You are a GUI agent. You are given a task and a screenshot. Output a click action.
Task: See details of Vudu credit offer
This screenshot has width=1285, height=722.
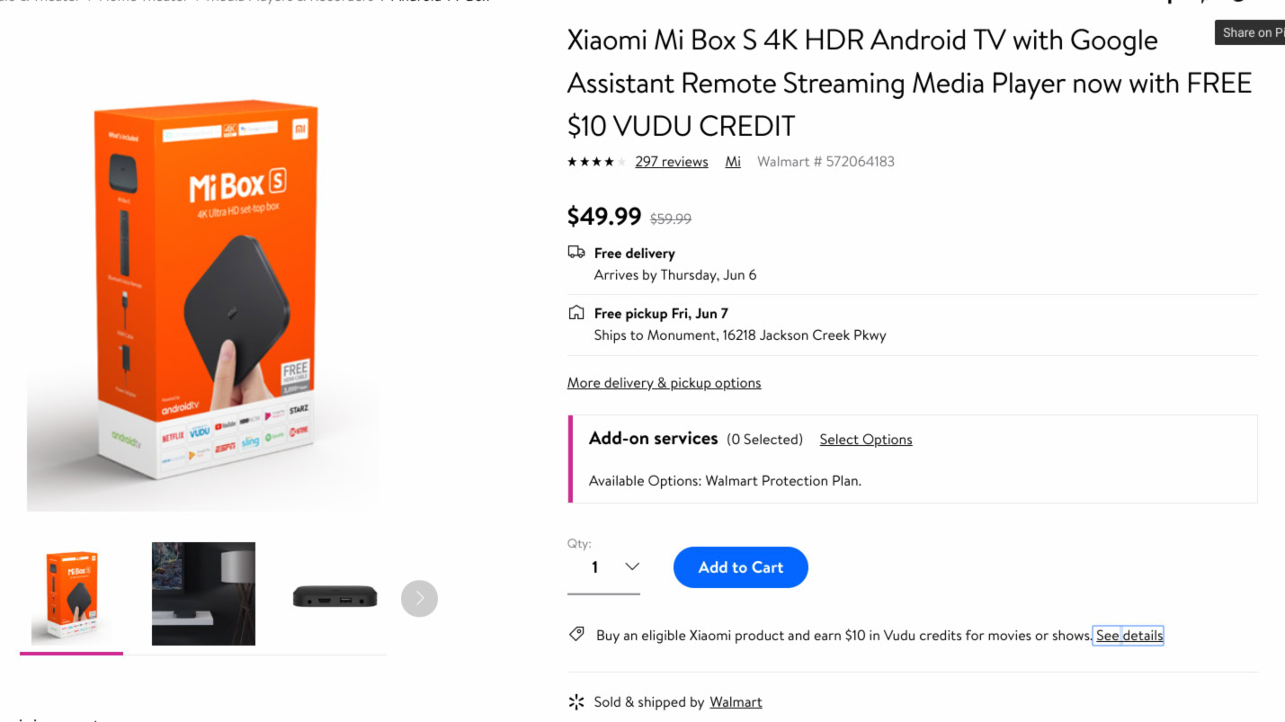pyautogui.click(x=1129, y=636)
